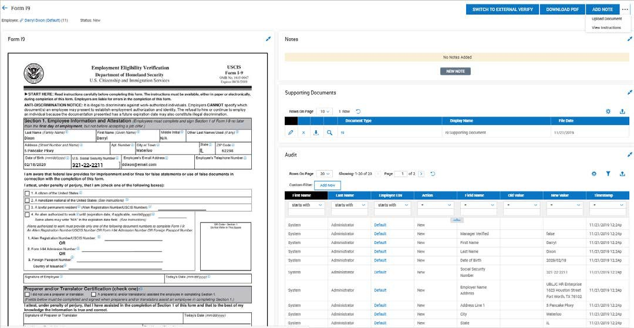The width and height of the screenshot is (634, 328).
Task: Select View Instructions menu entry
Action: pyautogui.click(x=606, y=28)
